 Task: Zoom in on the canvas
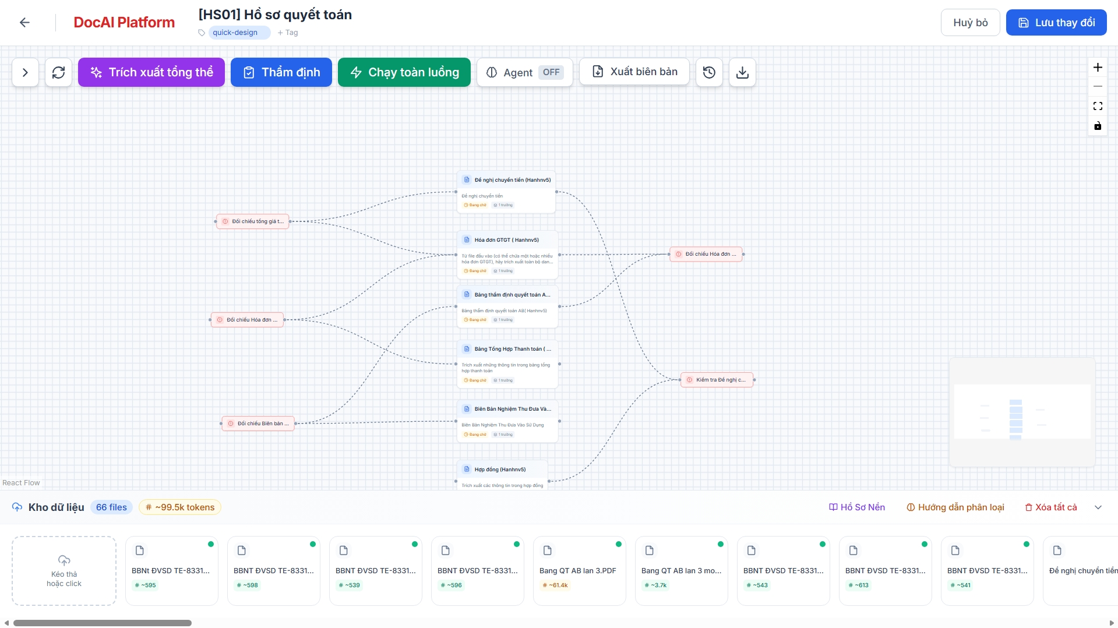click(1098, 68)
